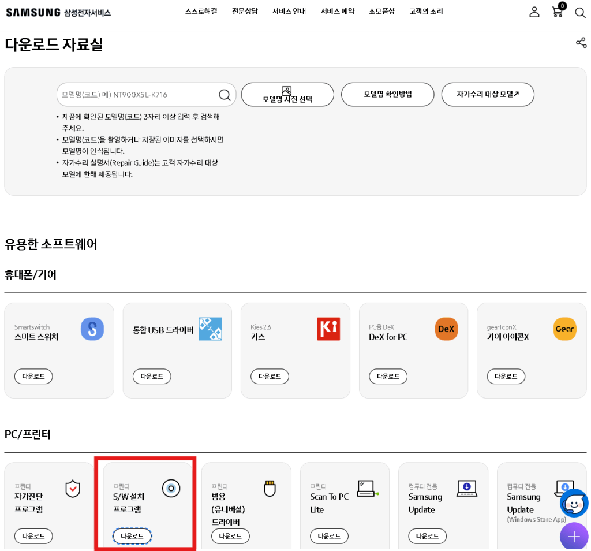Download printer 자가진단 프로그램
Viewport: 591px width, 551px height.
pyautogui.click(x=33, y=536)
